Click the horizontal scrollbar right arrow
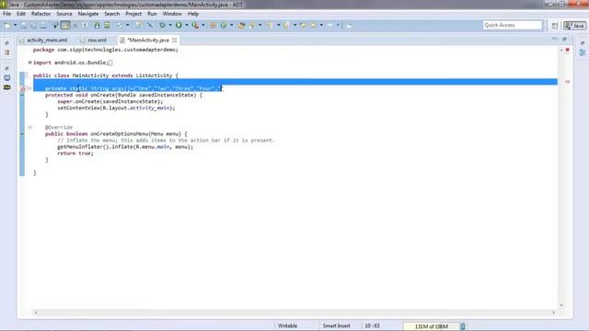 [x=553, y=313]
